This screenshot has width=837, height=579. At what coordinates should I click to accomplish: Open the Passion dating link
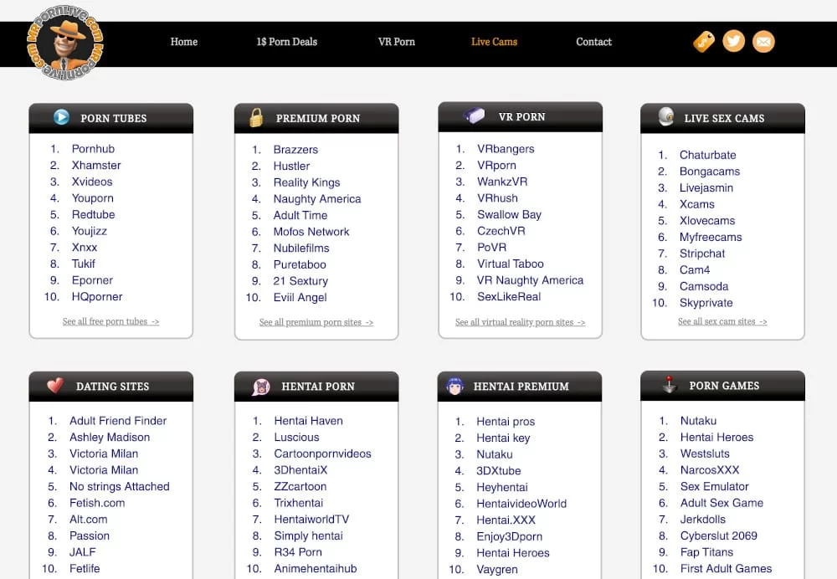pos(90,535)
